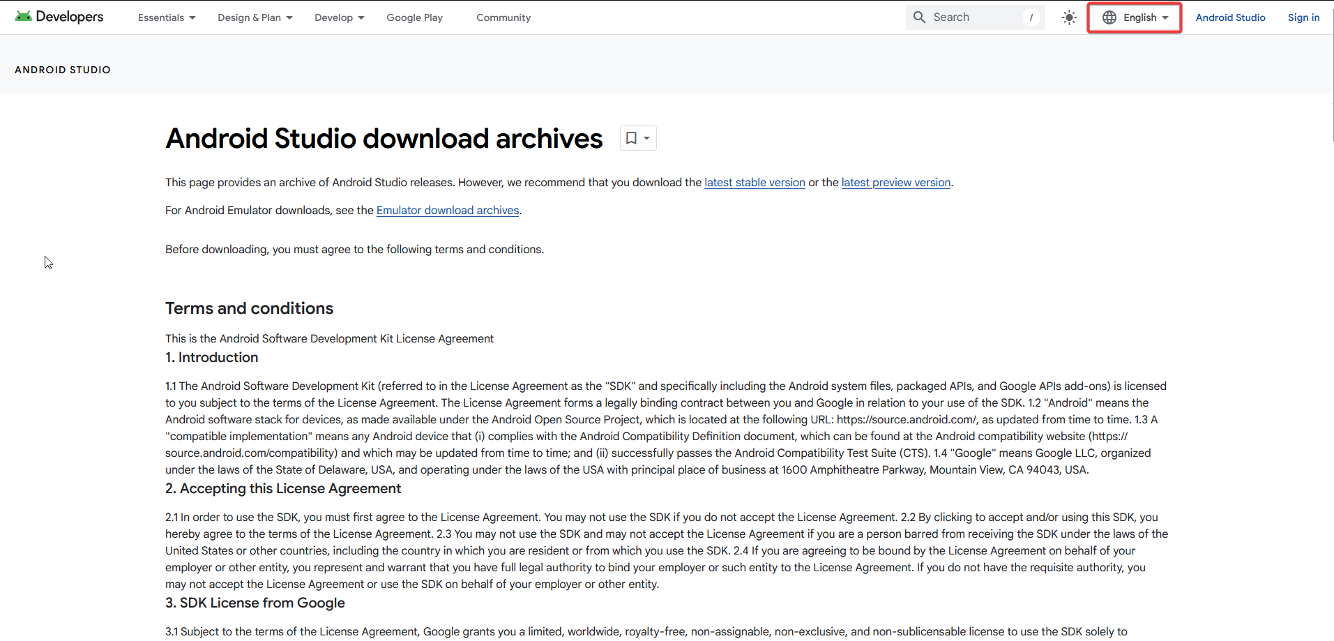Click the Terms and conditions heading
Screen dimensions: 1334x641
tap(250, 308)
